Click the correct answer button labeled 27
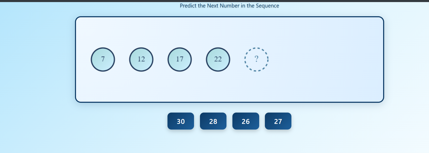Viewport: 429px width, 153px height. coord(278,121)
